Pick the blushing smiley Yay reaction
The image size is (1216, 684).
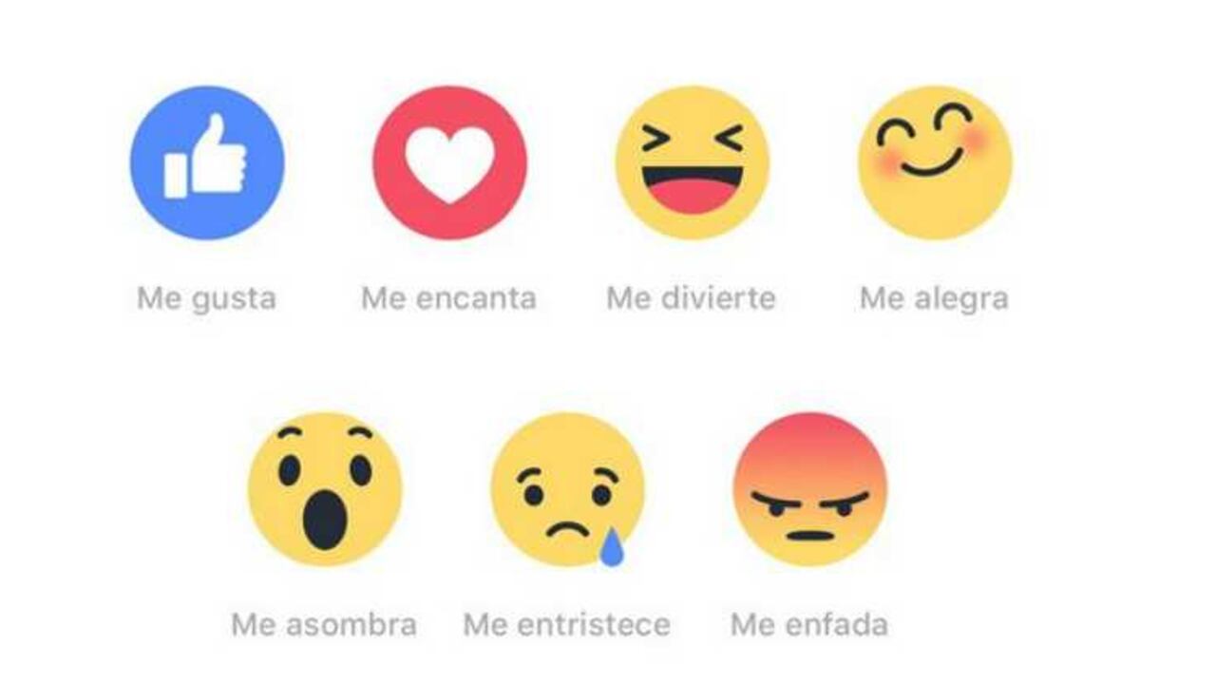pyautogui.click(x=936, y=162)
